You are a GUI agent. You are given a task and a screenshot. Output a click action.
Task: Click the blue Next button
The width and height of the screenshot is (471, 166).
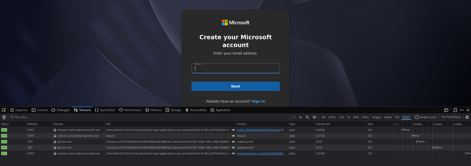pyautogui.click(x=235, y=86)
